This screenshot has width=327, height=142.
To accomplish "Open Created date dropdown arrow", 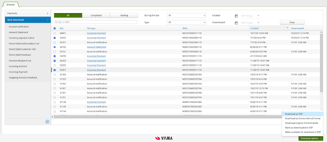I will coord(258,16).
